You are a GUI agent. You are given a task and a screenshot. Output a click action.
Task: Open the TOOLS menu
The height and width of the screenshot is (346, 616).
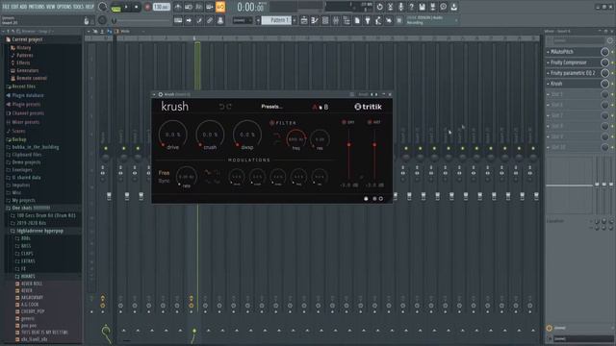(x=78, y=7)
